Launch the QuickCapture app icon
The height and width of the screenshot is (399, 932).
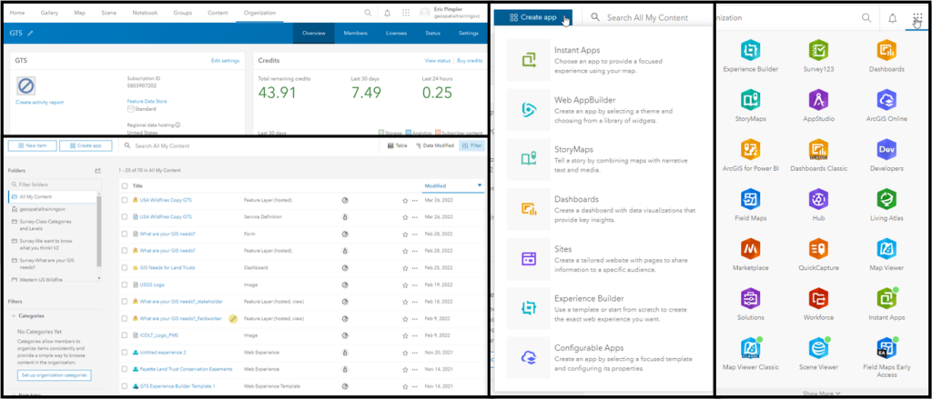[x=818, y=248]
